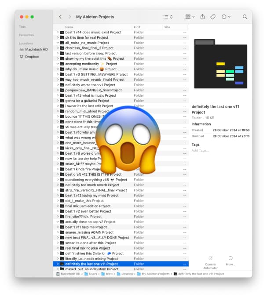Sort by the Name column header

[69, 27]
